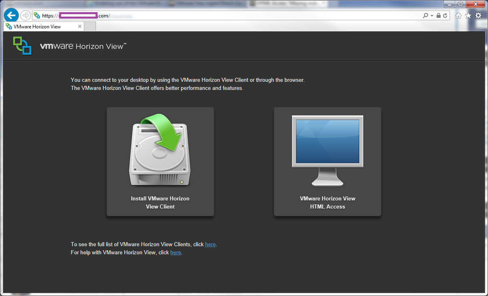Click the security lock icon
Screen dimensions: 488x296
pos(439,15)
